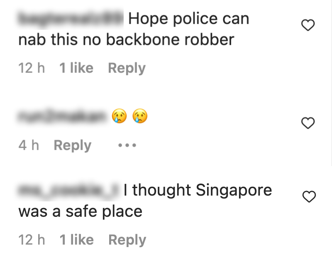Like the 'Hope police can nab' comment

pos(308,25)
